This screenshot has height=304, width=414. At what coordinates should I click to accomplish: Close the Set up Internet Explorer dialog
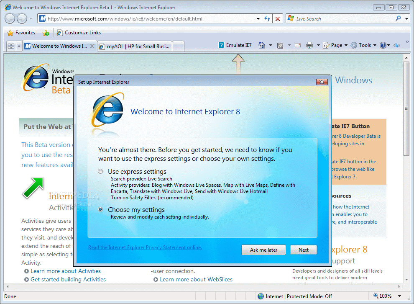coord(322,82)
